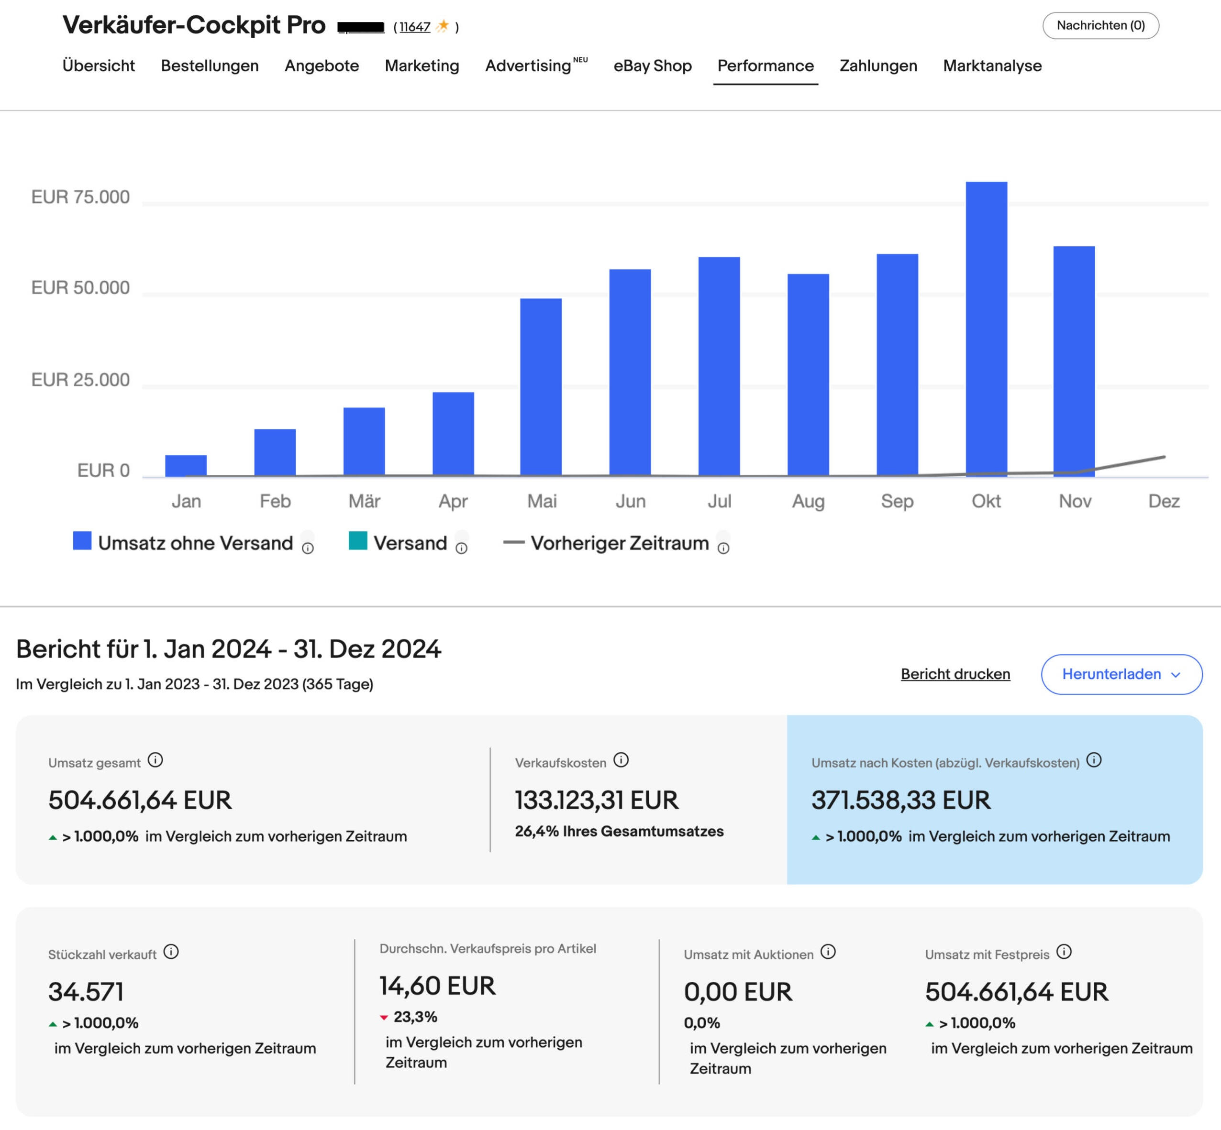Click info icon by Umsatz ohne Versand legend
Viewport: 1221px width, 1130px height.
(x=308, y=548)
